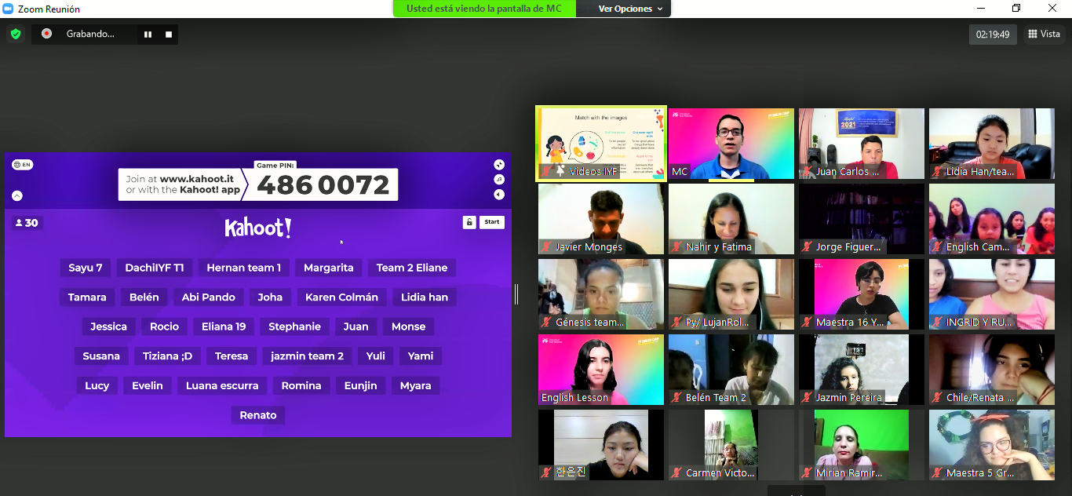Click the Game PIN 486 0072
Viewport: 1072px width, 496px height.
323,185
